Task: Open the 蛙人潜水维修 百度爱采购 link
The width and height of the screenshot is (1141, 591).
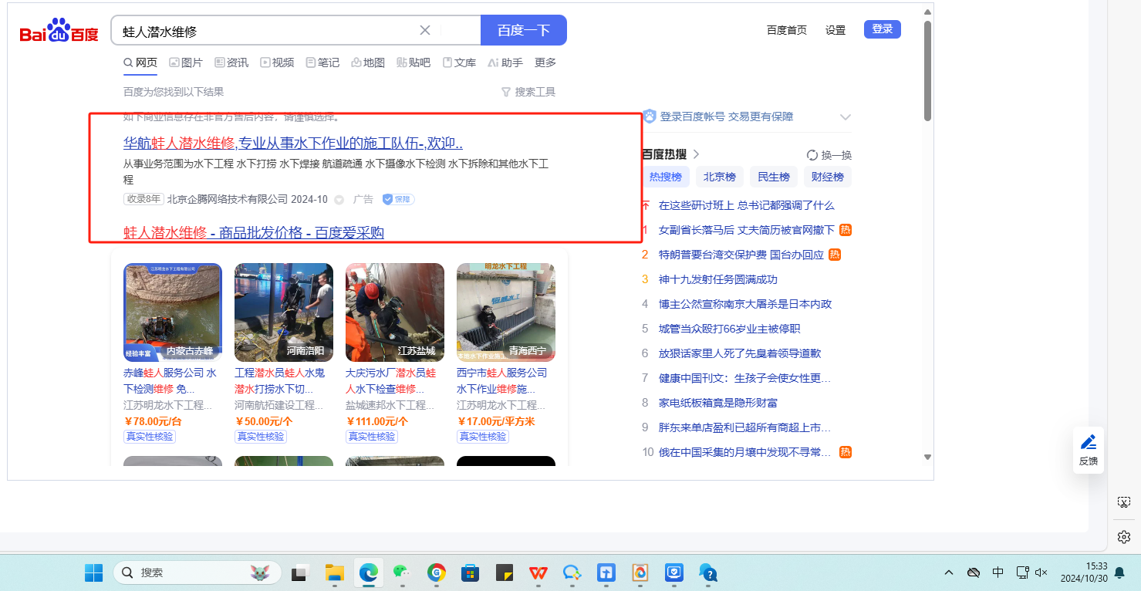Action: tap(254, 232)
